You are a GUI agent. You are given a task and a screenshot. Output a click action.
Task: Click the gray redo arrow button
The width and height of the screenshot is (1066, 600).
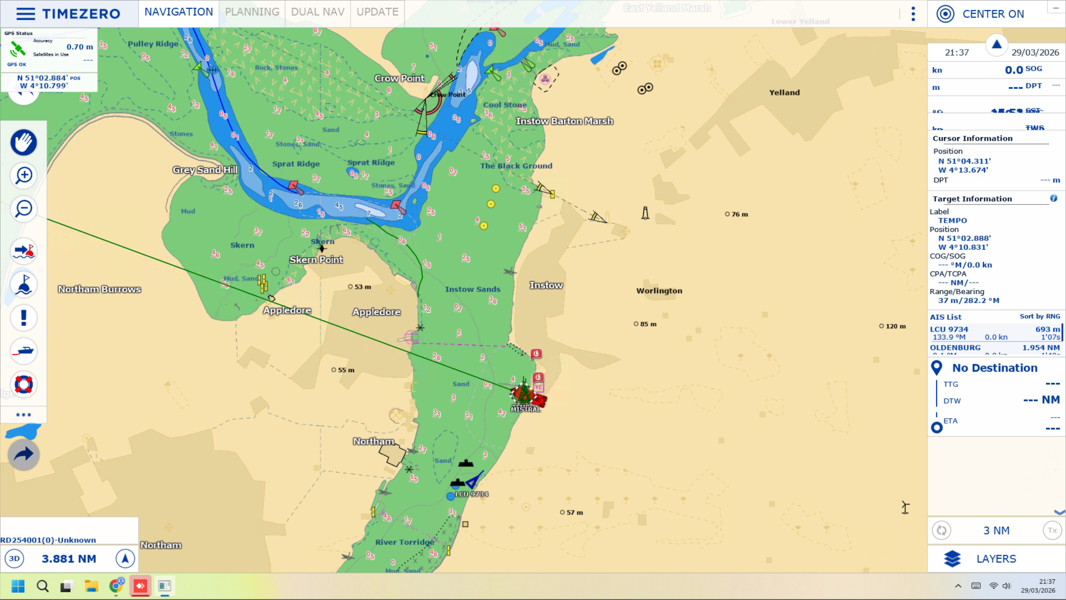point(24,454)
